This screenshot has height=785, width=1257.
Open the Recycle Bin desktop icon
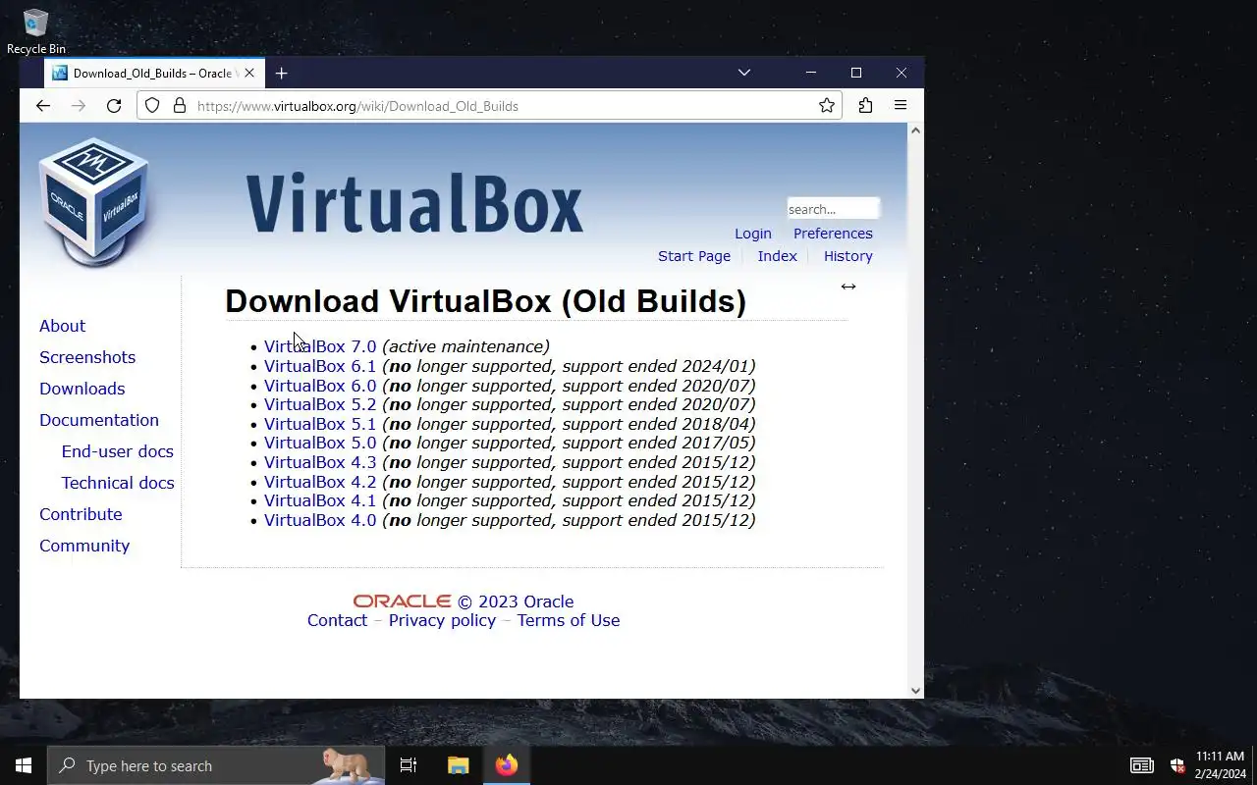[x=36, y=31]
